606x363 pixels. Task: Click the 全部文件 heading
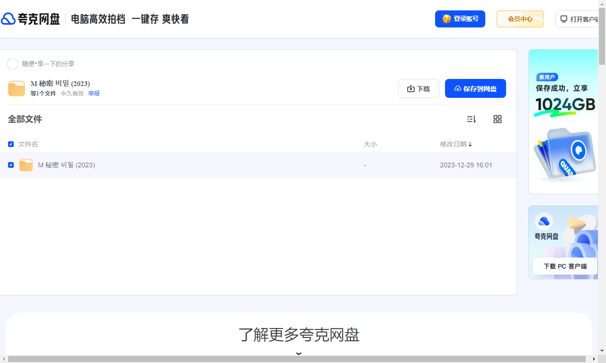click(x=25, y=119)
